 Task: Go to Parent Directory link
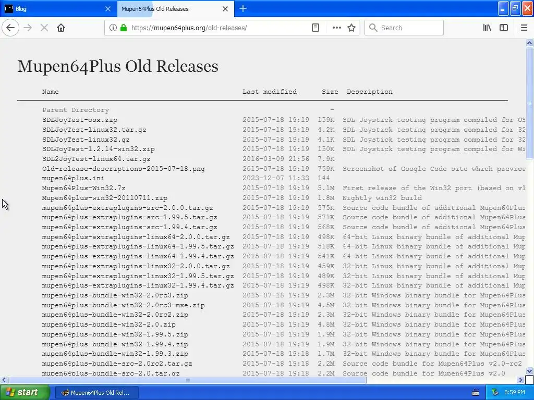(76, 110)
